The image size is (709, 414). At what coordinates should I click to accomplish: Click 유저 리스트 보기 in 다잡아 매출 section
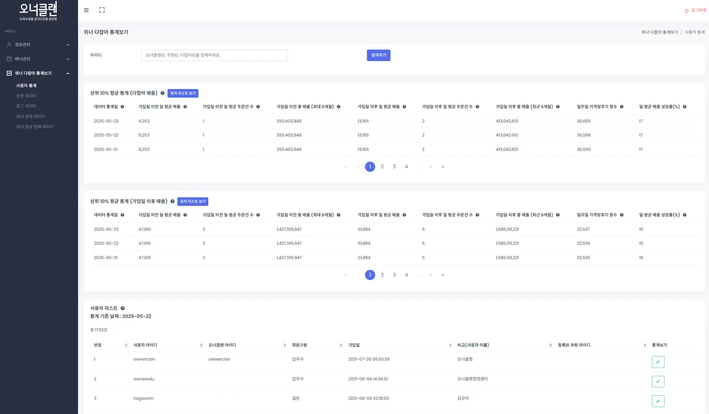pyautogui.click(x=183, y=93)
